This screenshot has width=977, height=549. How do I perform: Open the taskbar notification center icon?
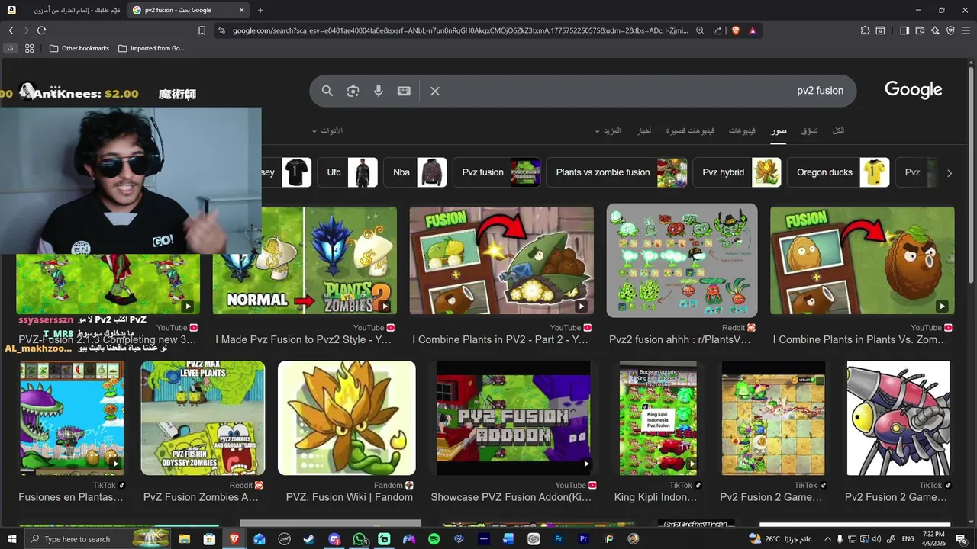(x=961, y=539)
